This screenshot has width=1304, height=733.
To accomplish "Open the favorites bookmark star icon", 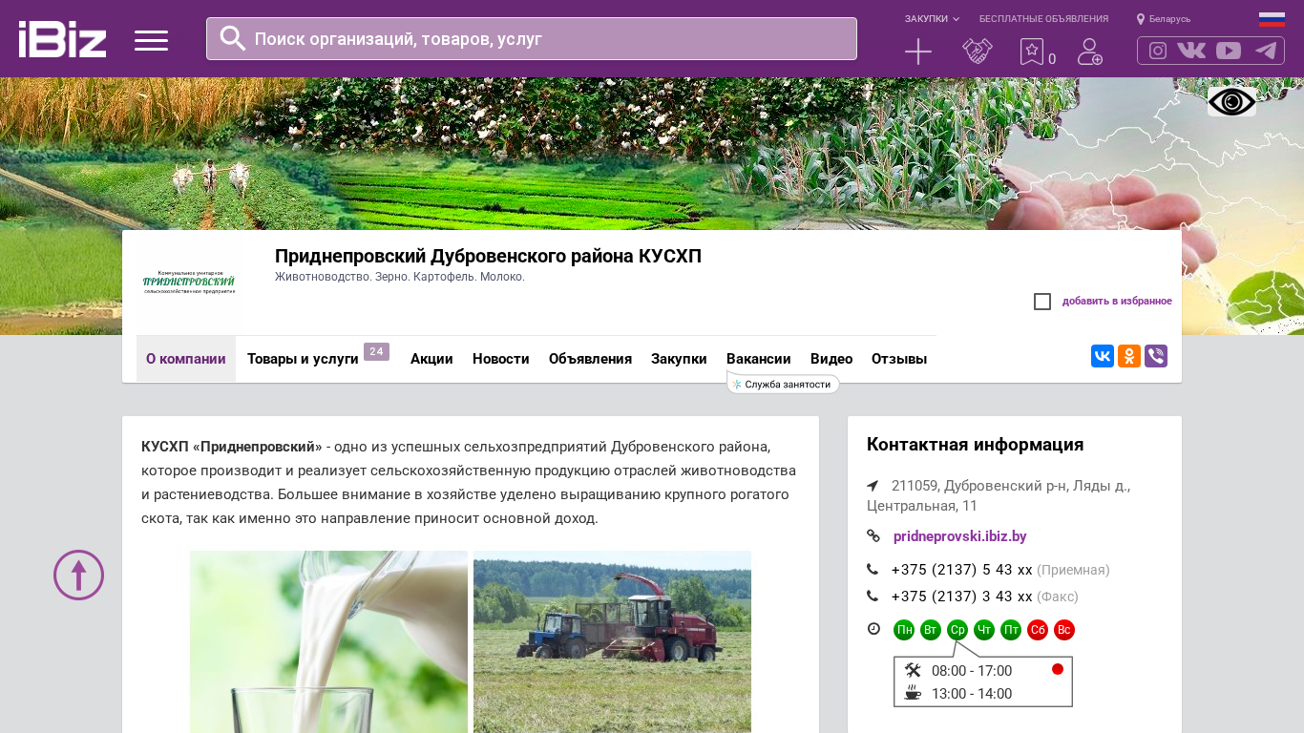I will 1032,52.
